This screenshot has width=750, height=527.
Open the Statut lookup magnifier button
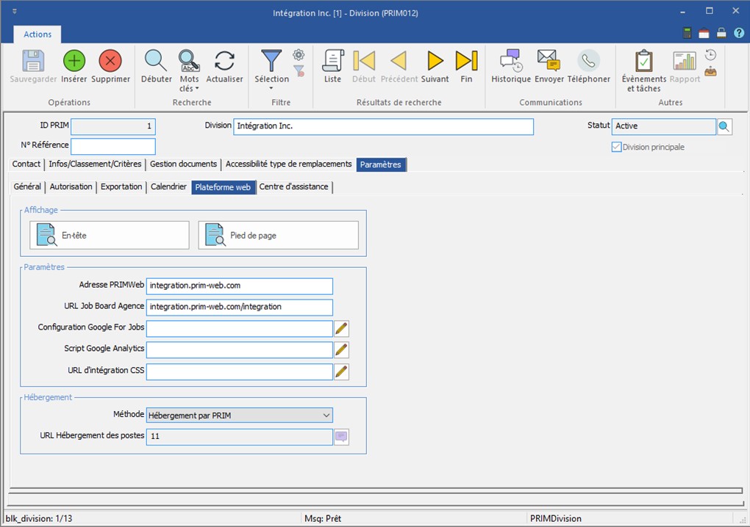[724, 126]
